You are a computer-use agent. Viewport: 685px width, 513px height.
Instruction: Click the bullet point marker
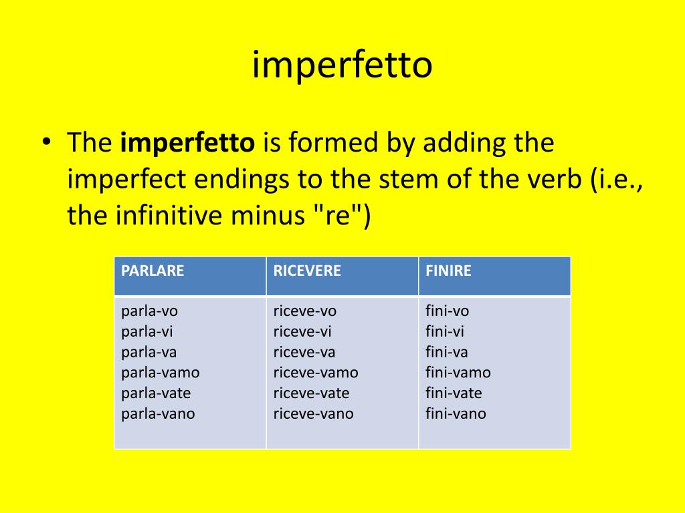(47, 142)
